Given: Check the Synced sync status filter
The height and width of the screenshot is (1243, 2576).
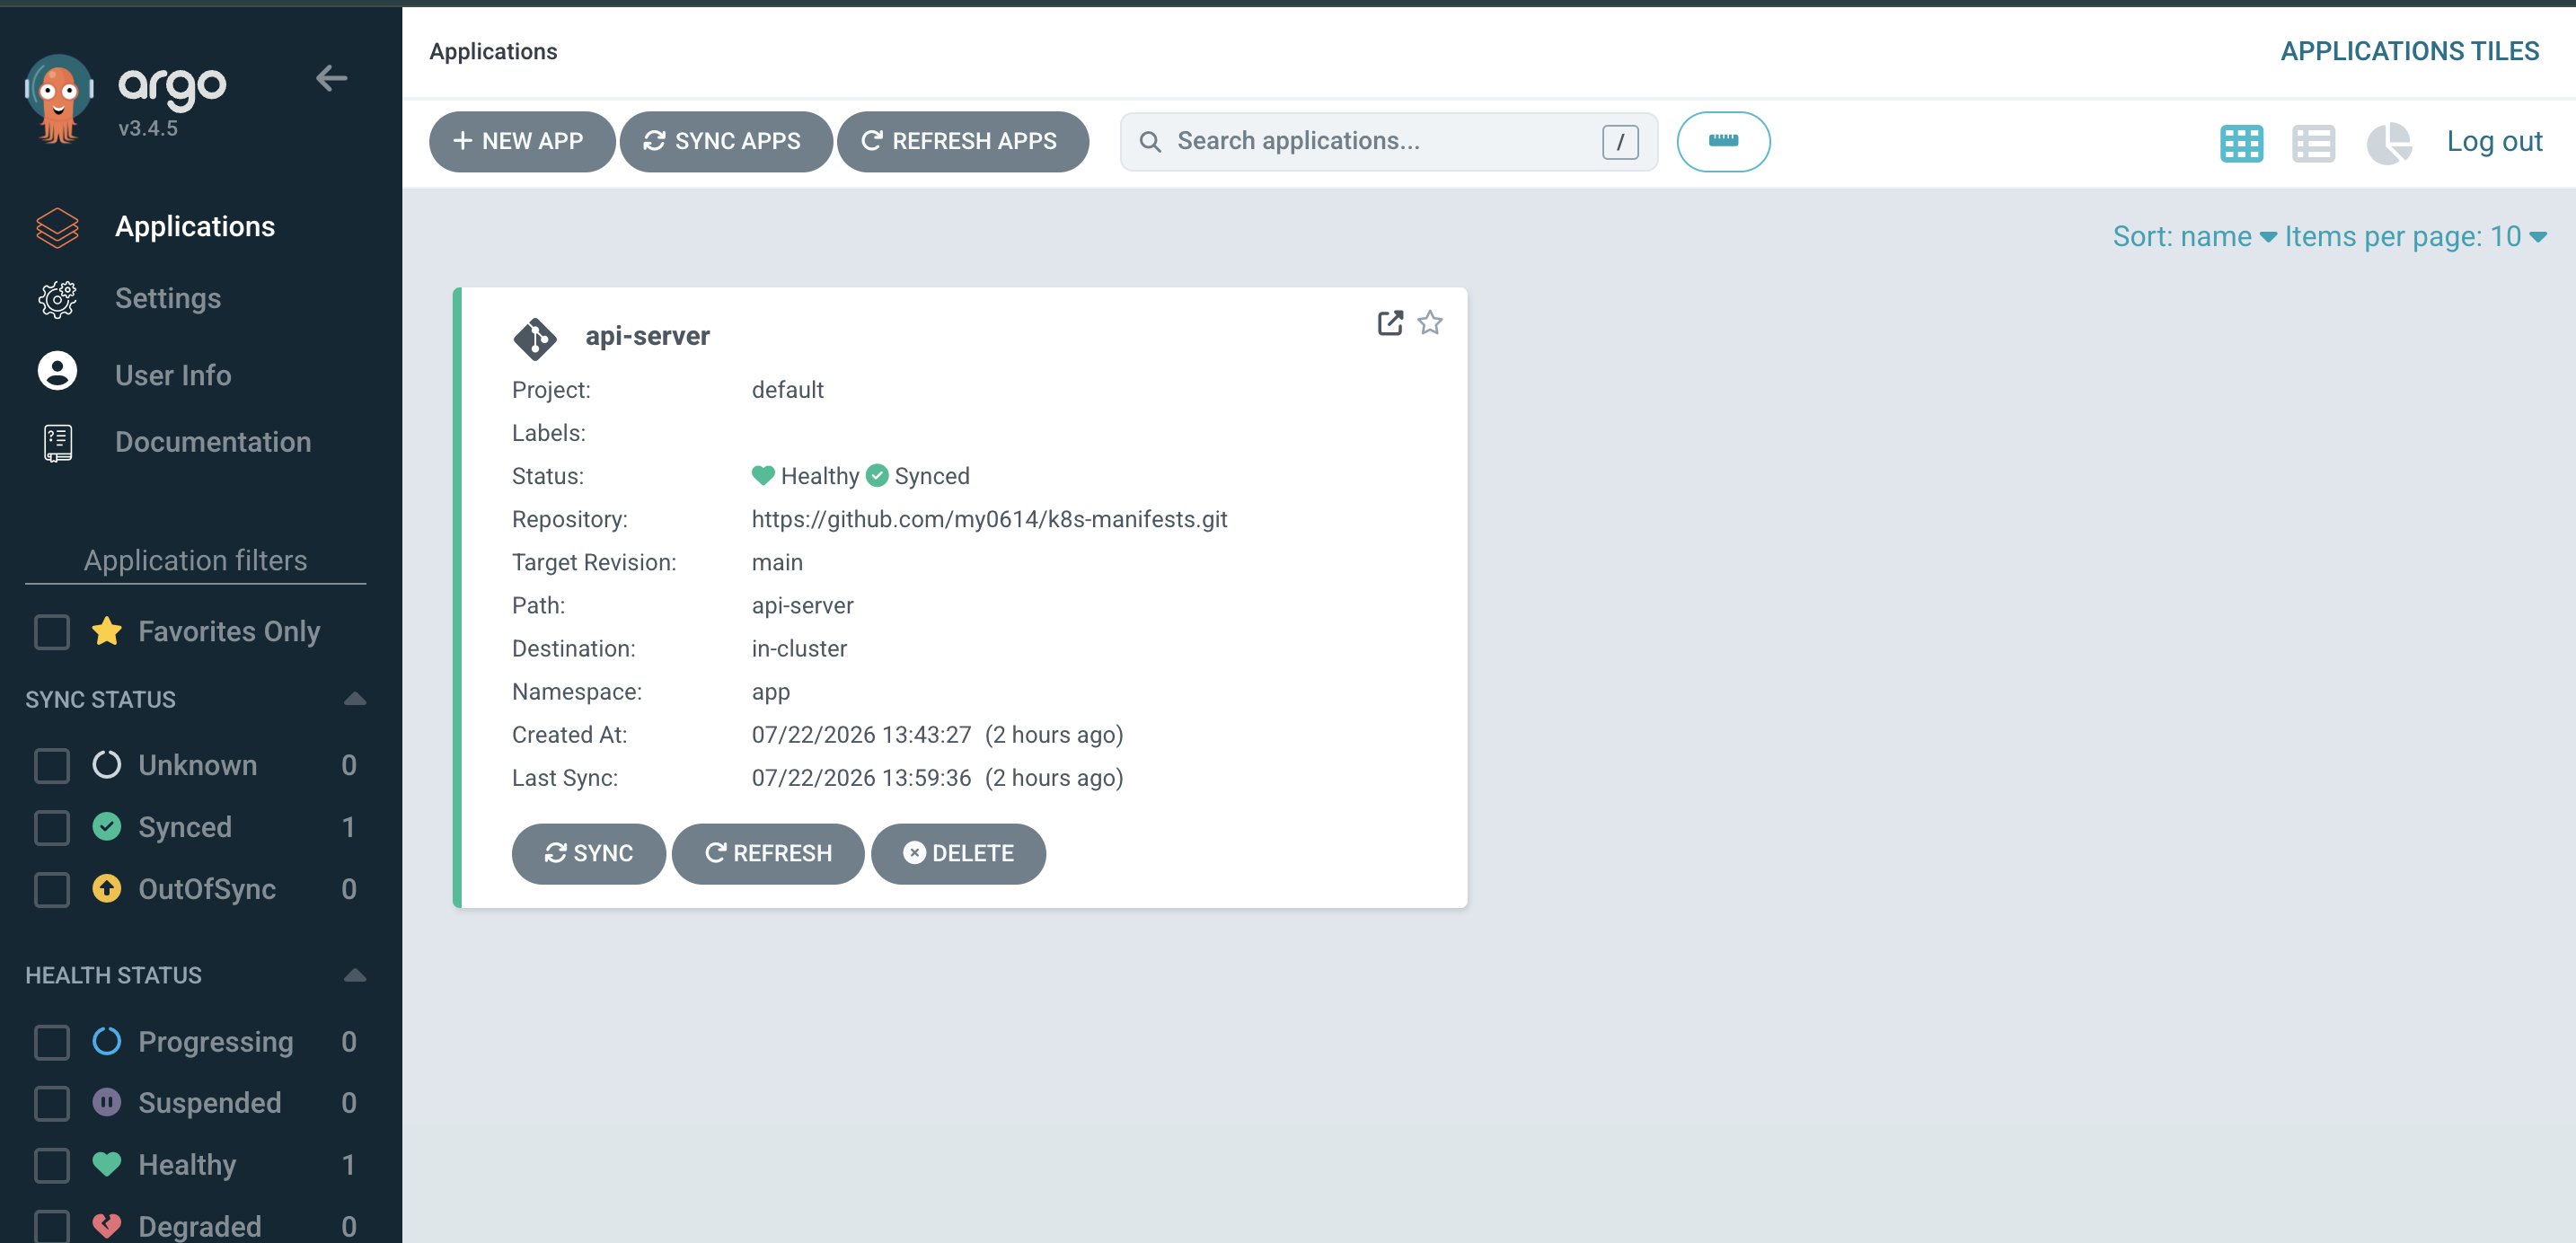Looking at the screenshot, I should [52, 828].
